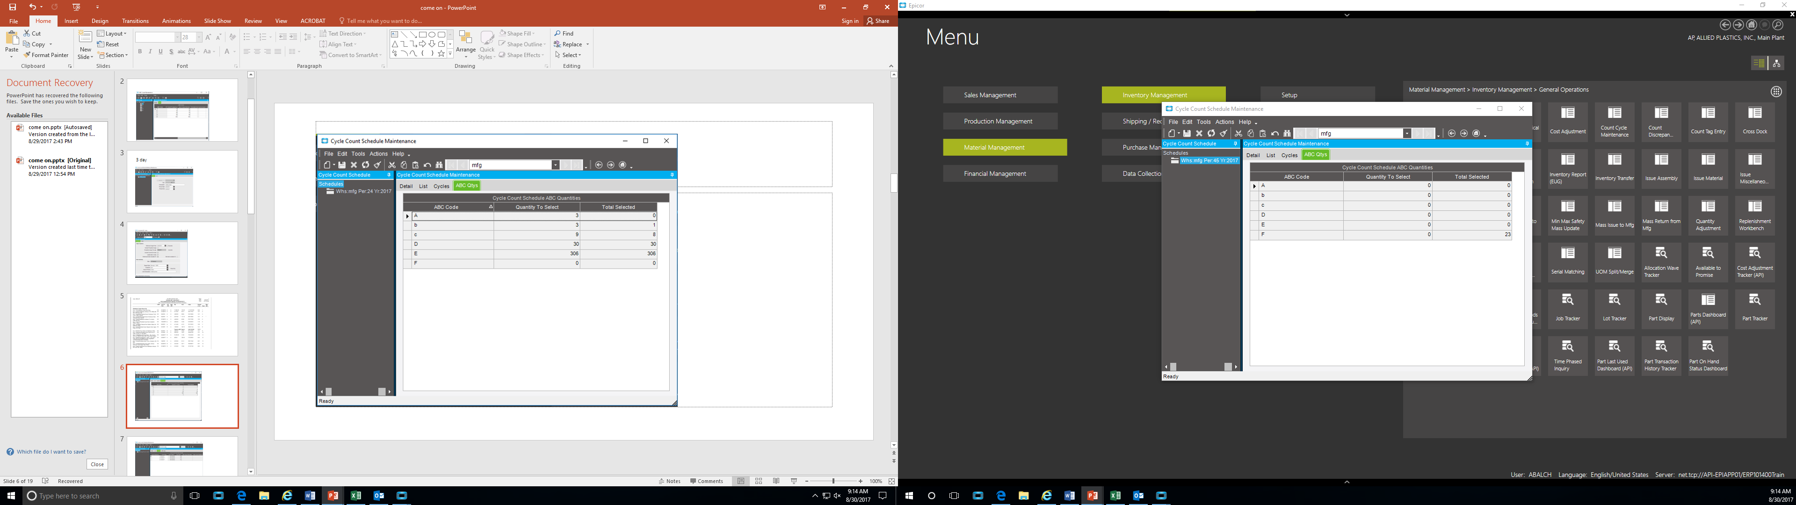1796x505 pixels.
Task: Open the Arrange shapes menu
Action: [466, 44]
